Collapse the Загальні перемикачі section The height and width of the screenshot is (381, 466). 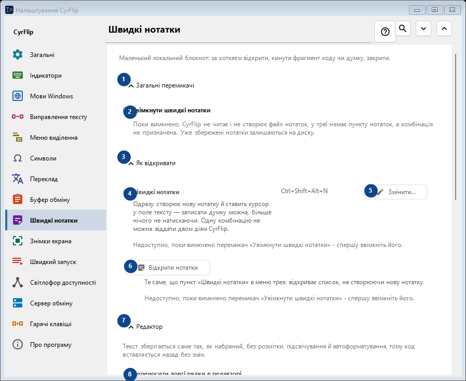pos(162,85)
